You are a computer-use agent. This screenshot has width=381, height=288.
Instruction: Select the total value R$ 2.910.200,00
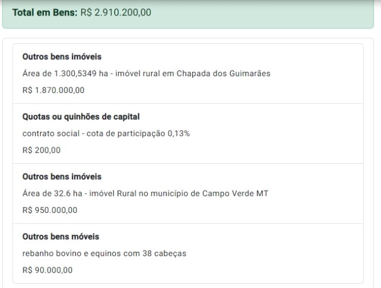coord(116,12)
